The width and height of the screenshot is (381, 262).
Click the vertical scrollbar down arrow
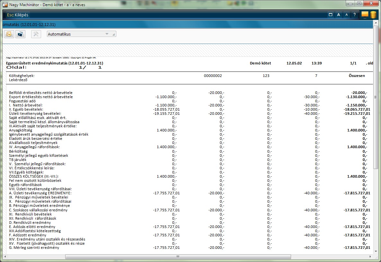click(x=376, y=252)
